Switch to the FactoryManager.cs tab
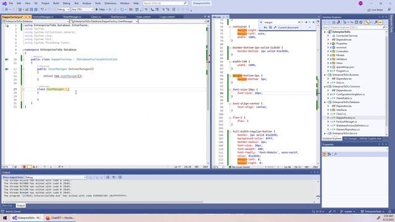This screenshot has height=222, width=395. [43, 17]
